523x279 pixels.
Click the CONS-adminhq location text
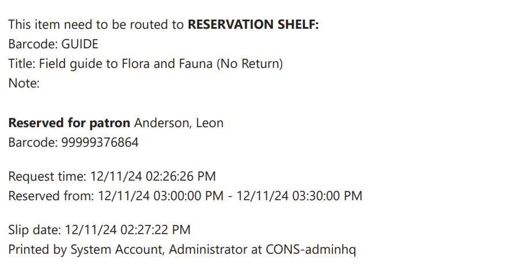click(310, 250)
